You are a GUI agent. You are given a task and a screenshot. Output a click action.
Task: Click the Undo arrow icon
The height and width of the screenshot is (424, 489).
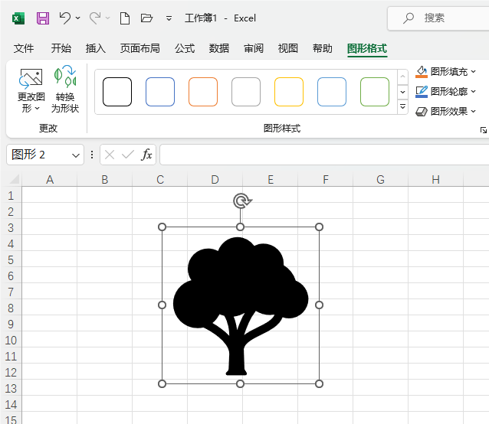click(x=65, y=18)
